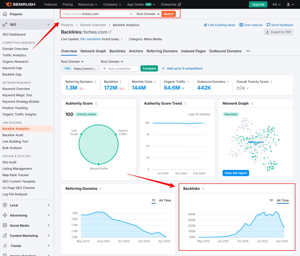This screenshot has height=256, width=300.
Task: Click the SEO key icon in sidebar
Action: (x=5, y=24)
